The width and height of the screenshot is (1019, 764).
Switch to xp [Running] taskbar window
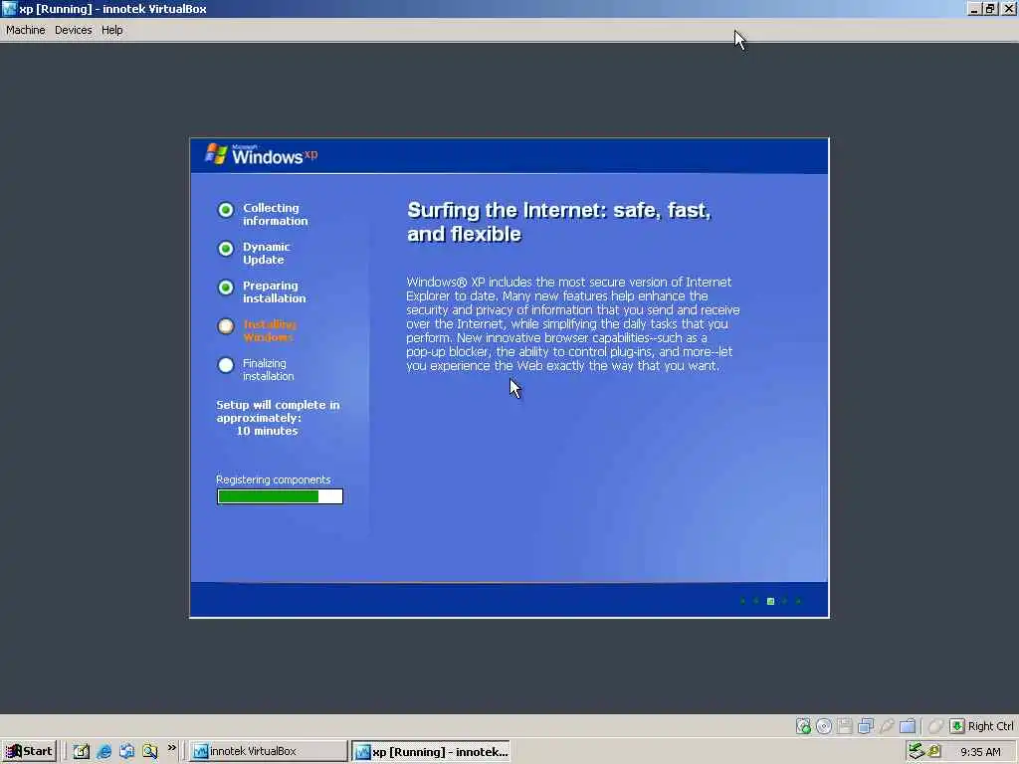pos(431,751)
